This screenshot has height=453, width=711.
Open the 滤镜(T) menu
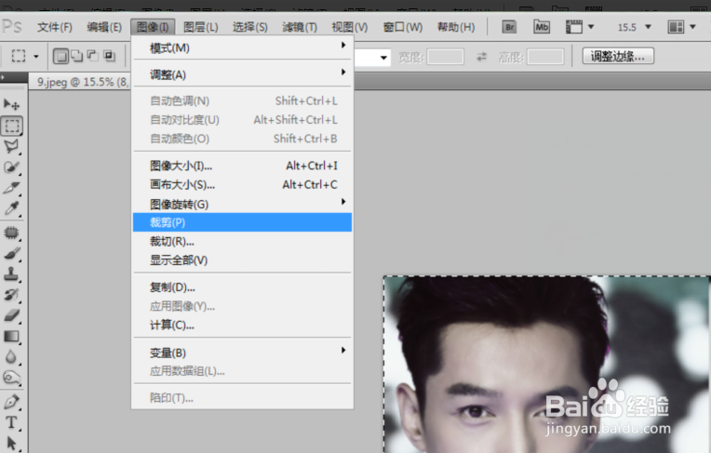coord(300,27)
